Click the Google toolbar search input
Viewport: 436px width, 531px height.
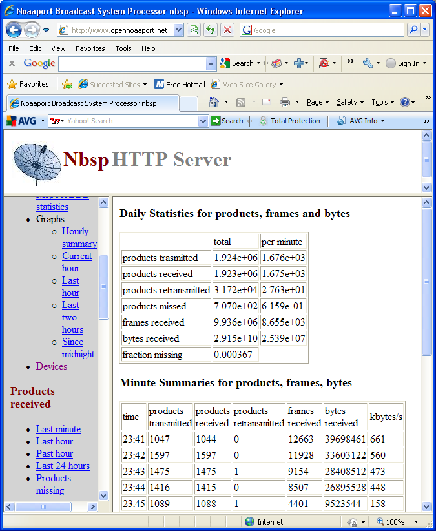[x=132, y=64]
